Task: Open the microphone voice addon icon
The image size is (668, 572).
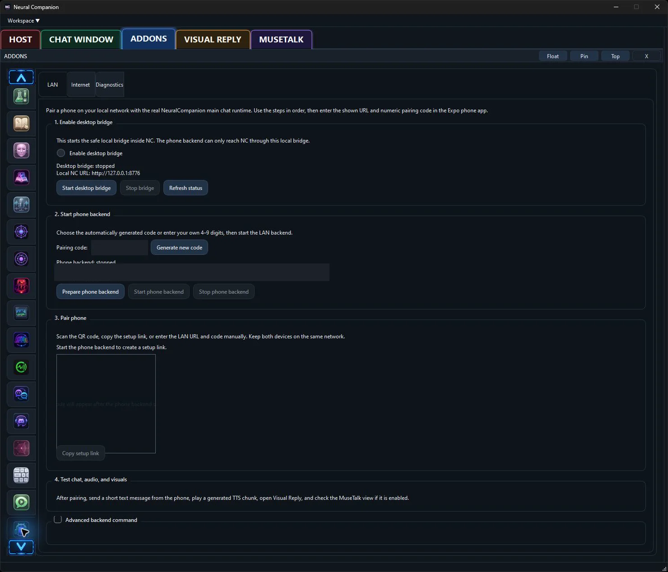Action: [21, 204]
